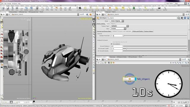Select the Switcher shelf tool

point(165,9)
